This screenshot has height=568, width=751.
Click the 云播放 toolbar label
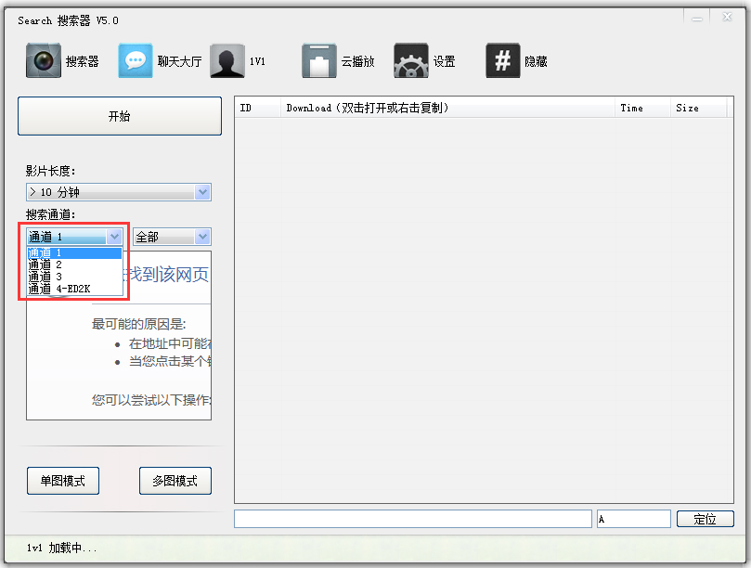point(357,61)
